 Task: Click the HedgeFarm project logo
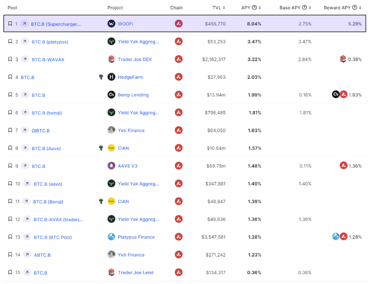click(x=111, y=77)
